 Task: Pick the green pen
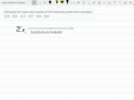click(57, 2)
